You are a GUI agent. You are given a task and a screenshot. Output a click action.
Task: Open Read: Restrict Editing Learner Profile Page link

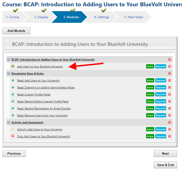click(x=43, y=101)
